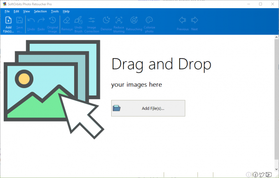Viewport: 279px width, 178px height.
Task: Click the 'your images here' text
Action: coord(136,85)
